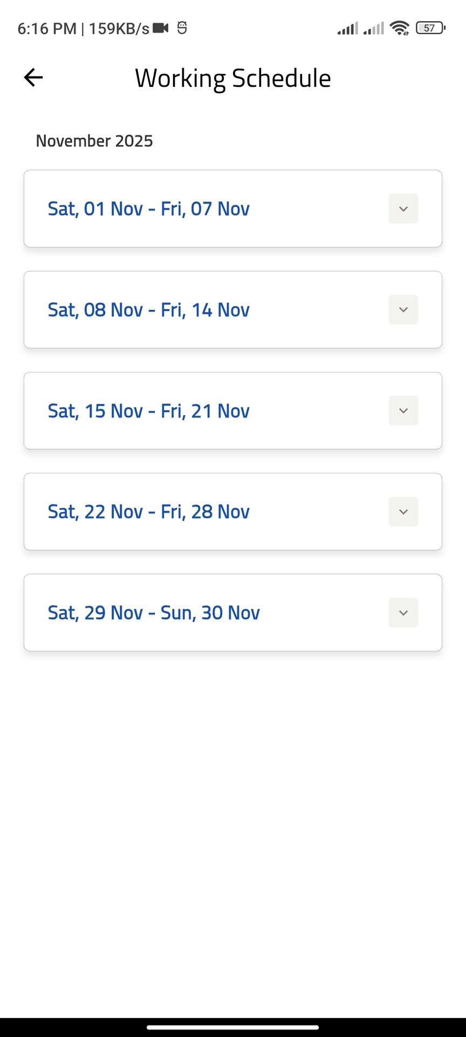
Task: Tap the back arrow icon
Action: point(33,78)
